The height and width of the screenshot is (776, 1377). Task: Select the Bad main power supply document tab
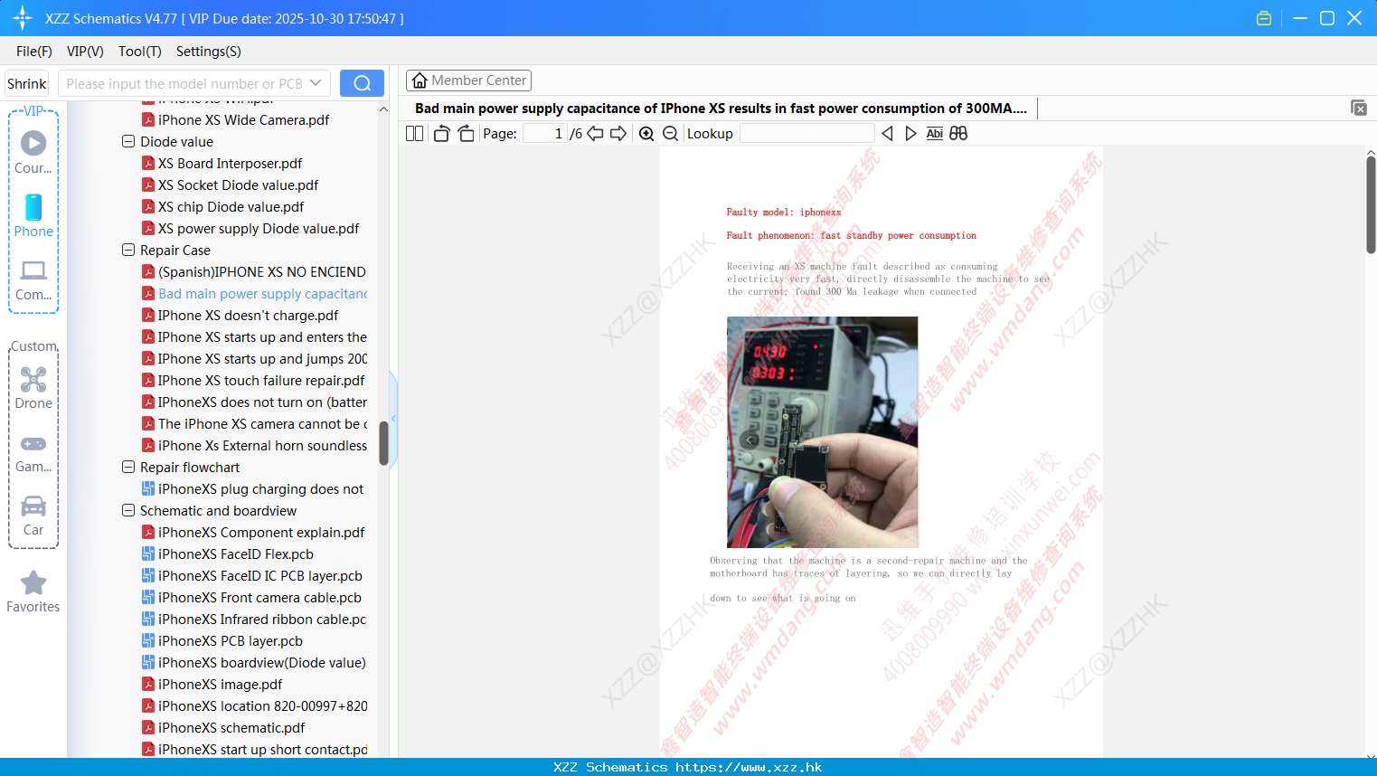pyautogui.click(x=721, y=109)
